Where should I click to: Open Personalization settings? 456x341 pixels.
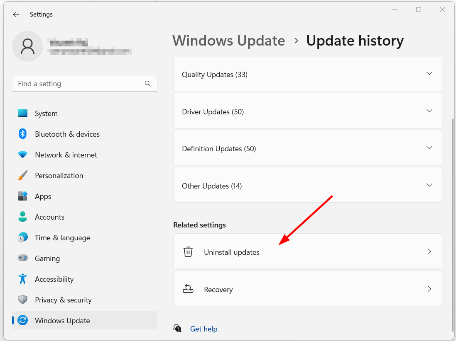(85, 175)
